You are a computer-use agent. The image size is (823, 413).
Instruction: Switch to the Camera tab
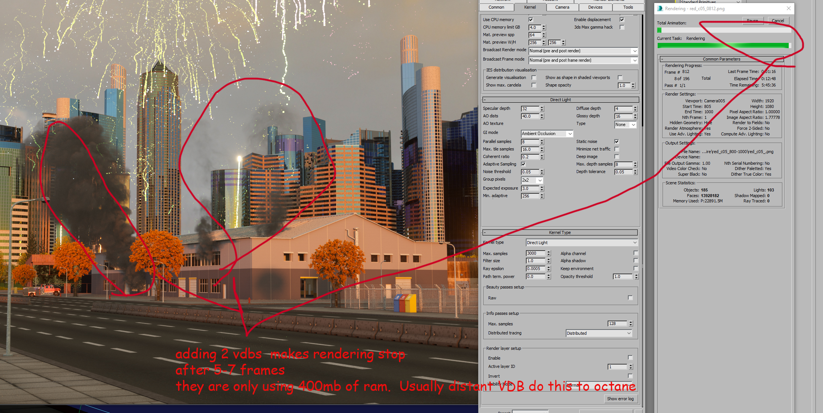pos(562,7)
